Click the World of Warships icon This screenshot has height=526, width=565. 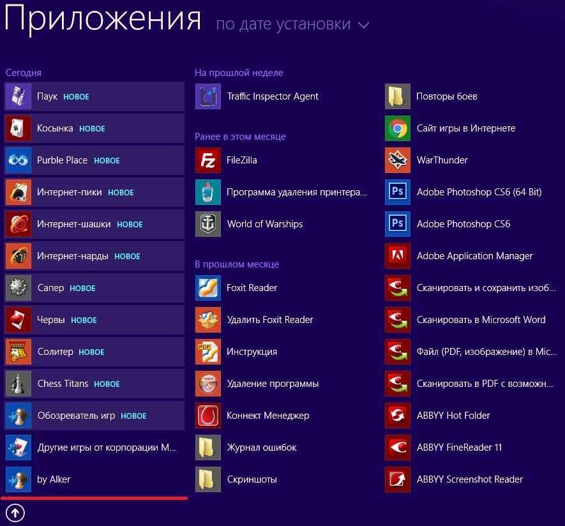207,224
